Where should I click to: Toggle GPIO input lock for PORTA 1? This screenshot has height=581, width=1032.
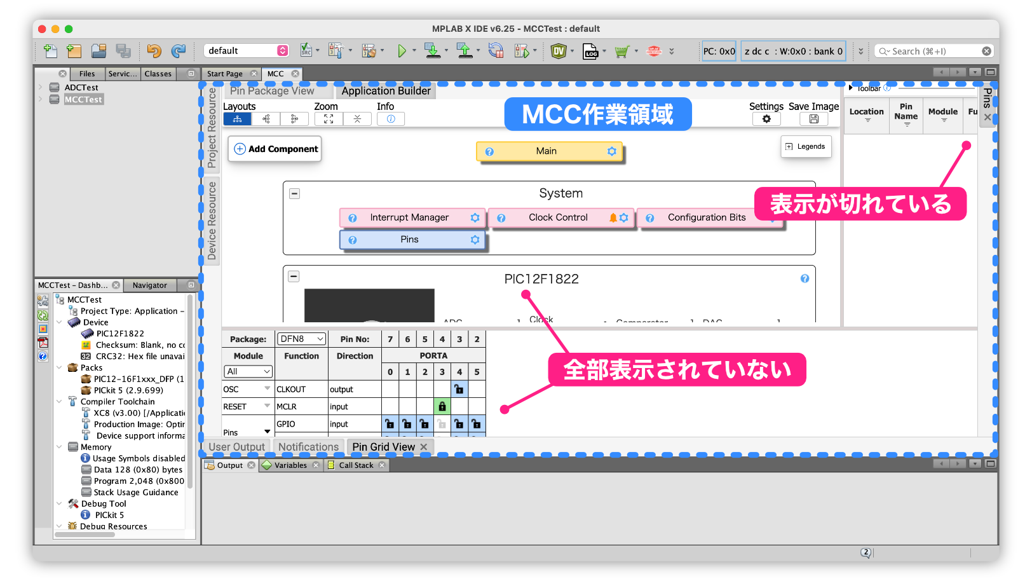pos(407,423)
